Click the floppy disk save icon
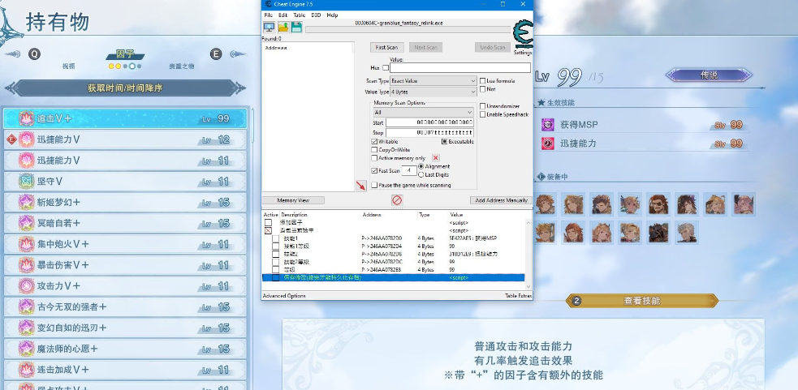Viewport: 798px width, 390px height. [296, 28]
